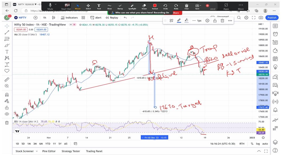The image size is (282, 155).
Task: Toggle log scale
Action: tap(258, 144)
